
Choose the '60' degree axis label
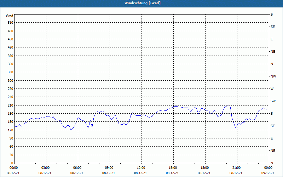pyautogui.click(x=11, y=147)
